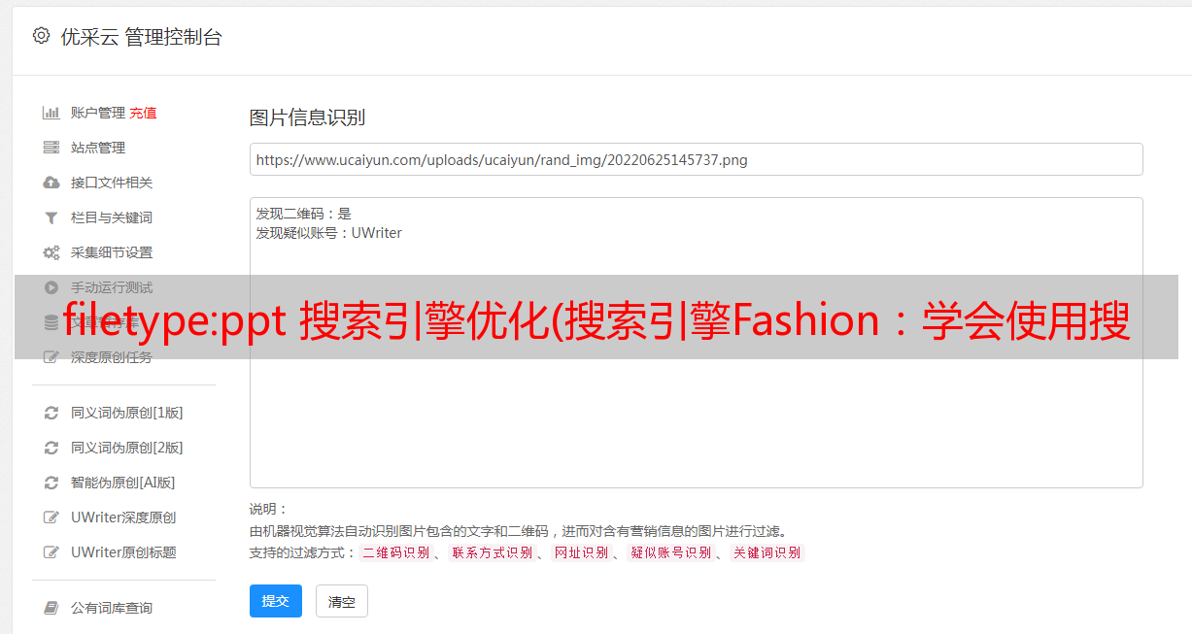Click the recognition result text area

point(696,342)
